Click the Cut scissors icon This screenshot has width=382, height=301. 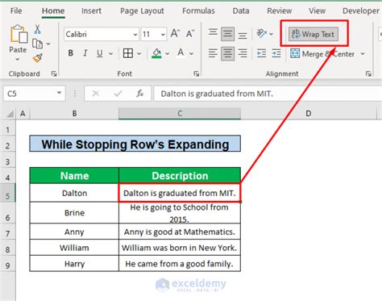coord(37,29)
